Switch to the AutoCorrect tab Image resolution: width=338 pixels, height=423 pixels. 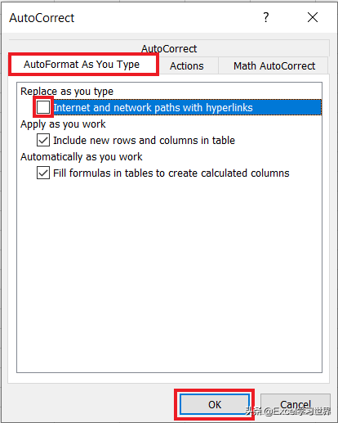coord(169,48)
